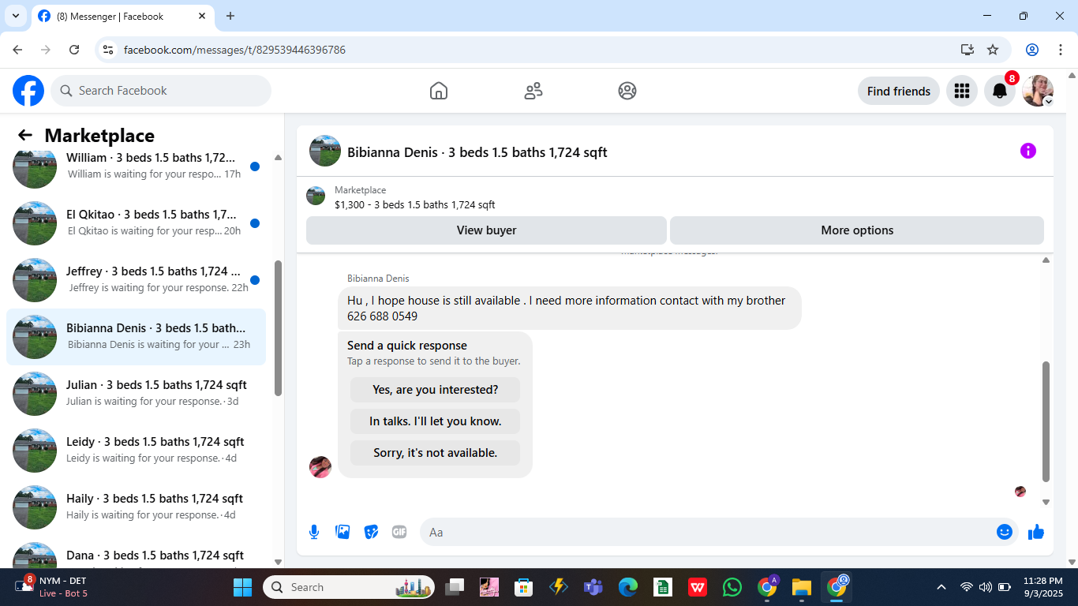
Task: Open the GIF picker
Action: [399, 532]
